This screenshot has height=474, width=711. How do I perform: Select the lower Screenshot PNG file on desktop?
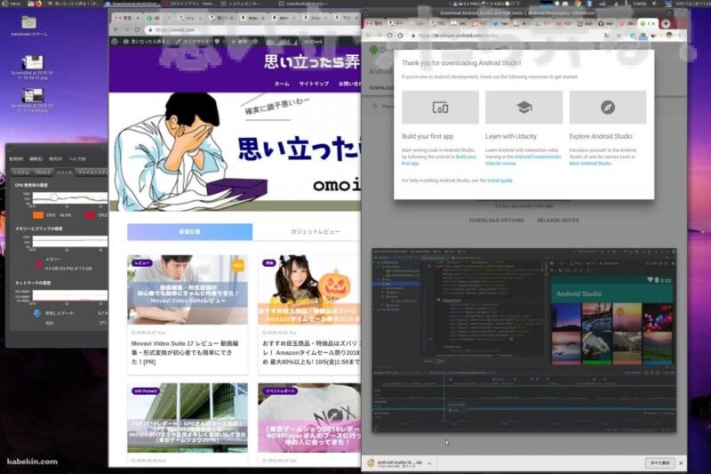tap(32, 100)
